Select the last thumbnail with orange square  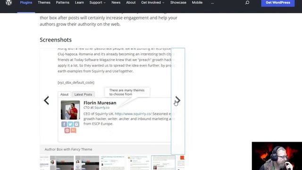[x=181, y=162]
